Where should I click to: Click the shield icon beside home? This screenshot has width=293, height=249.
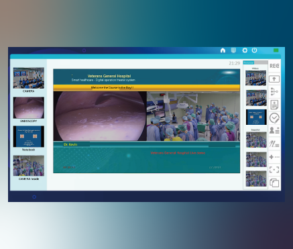tap(233, 50)
